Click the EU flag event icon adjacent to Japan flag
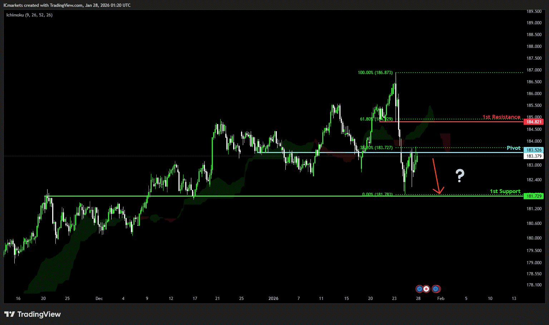Viewport: 549px width, 325px height. click(x=420, y=289)
